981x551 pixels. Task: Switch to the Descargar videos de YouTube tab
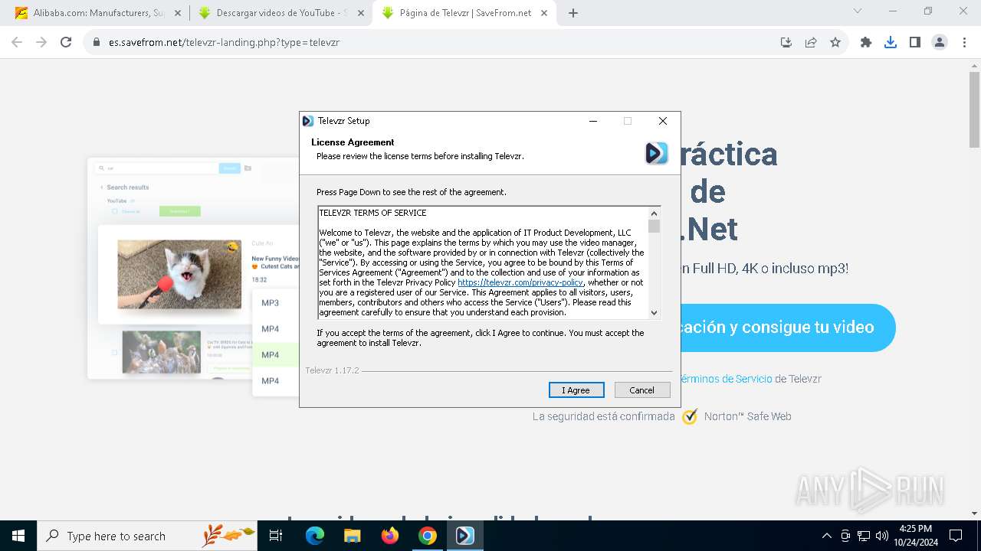point(281,13)
